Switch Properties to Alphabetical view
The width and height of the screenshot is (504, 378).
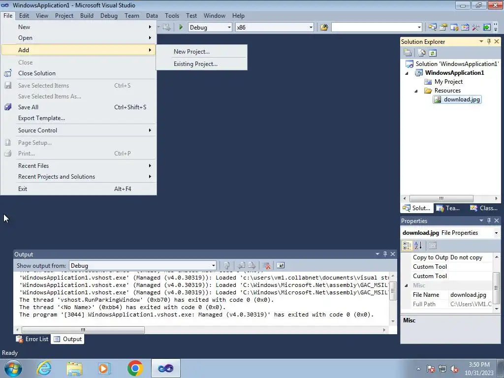click(x=418, y=246)
